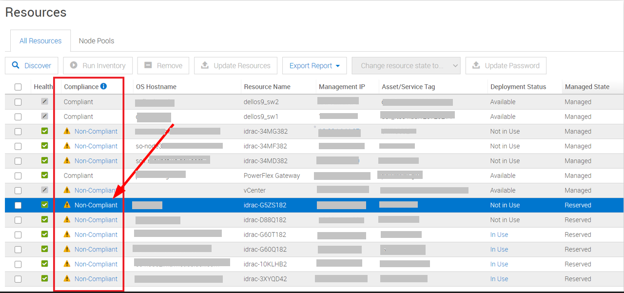Select the All Resources tab
The height and width of the screenshot is (293, 624).
[40, 41]
